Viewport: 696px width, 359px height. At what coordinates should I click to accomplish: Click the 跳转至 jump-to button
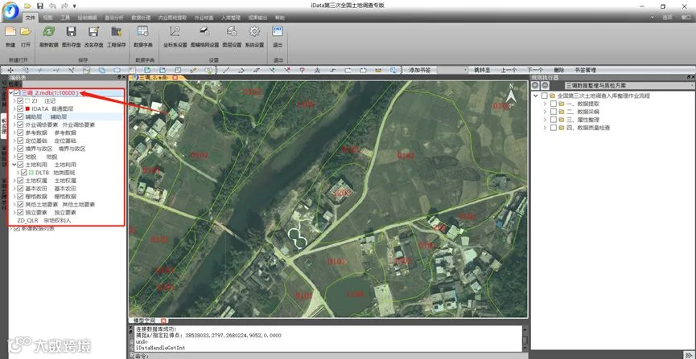[x=482, y=70]
